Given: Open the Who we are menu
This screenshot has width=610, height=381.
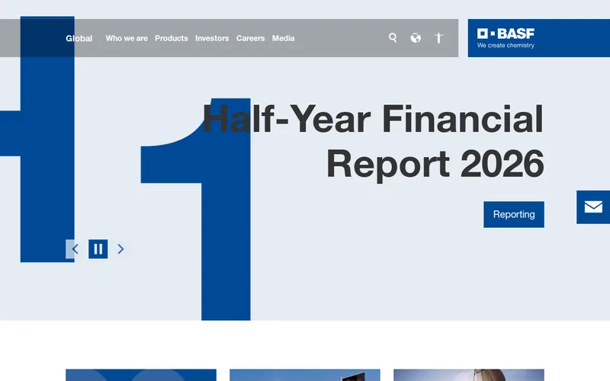Looking at the screenshot, I should tap(127, 38).
